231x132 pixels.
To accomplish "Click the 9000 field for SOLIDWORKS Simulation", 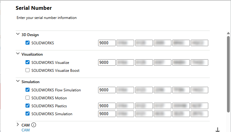I will tap(107, 114).
